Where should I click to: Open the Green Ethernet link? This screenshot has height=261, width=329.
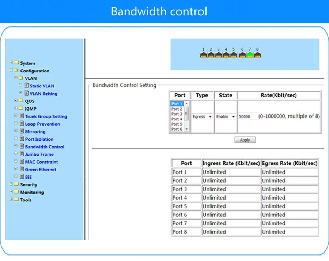[x=41, y=169]
